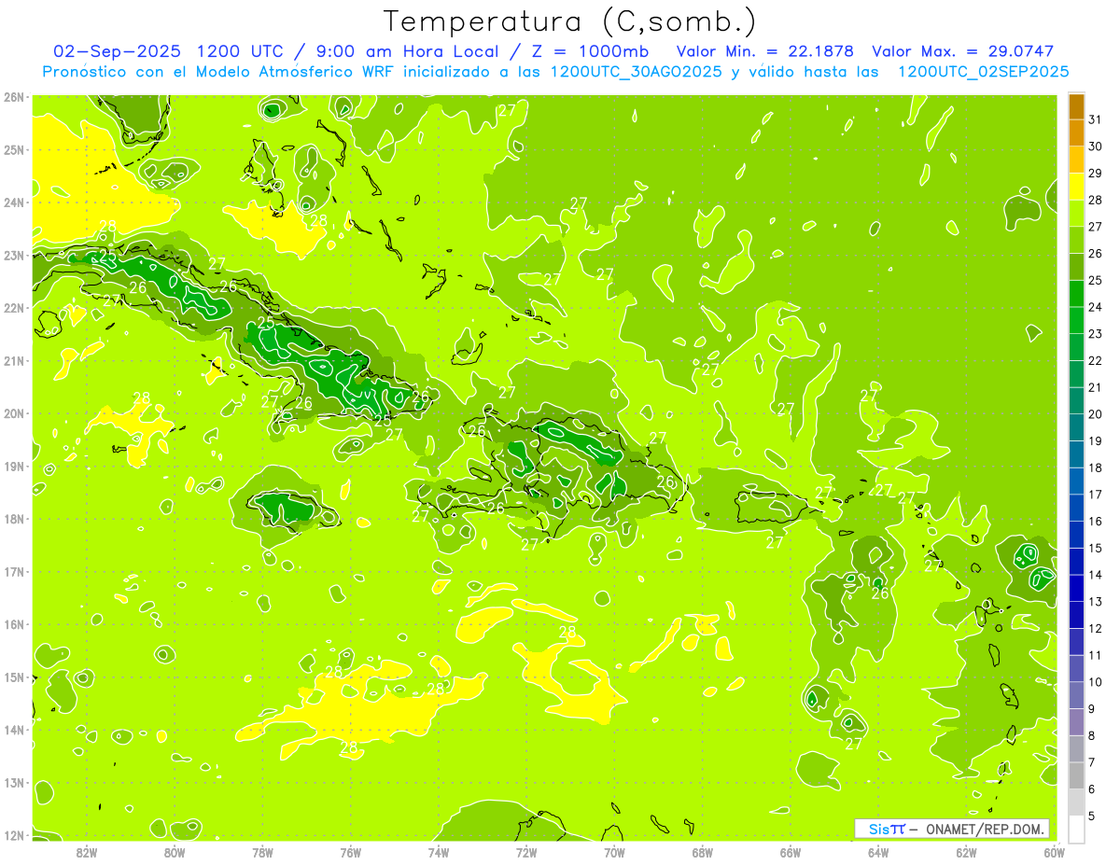Click latitude axis label "18N"

click(x=14, y=519)
